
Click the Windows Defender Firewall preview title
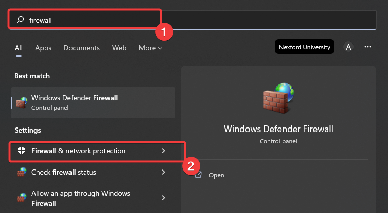(x=278, y=129)
